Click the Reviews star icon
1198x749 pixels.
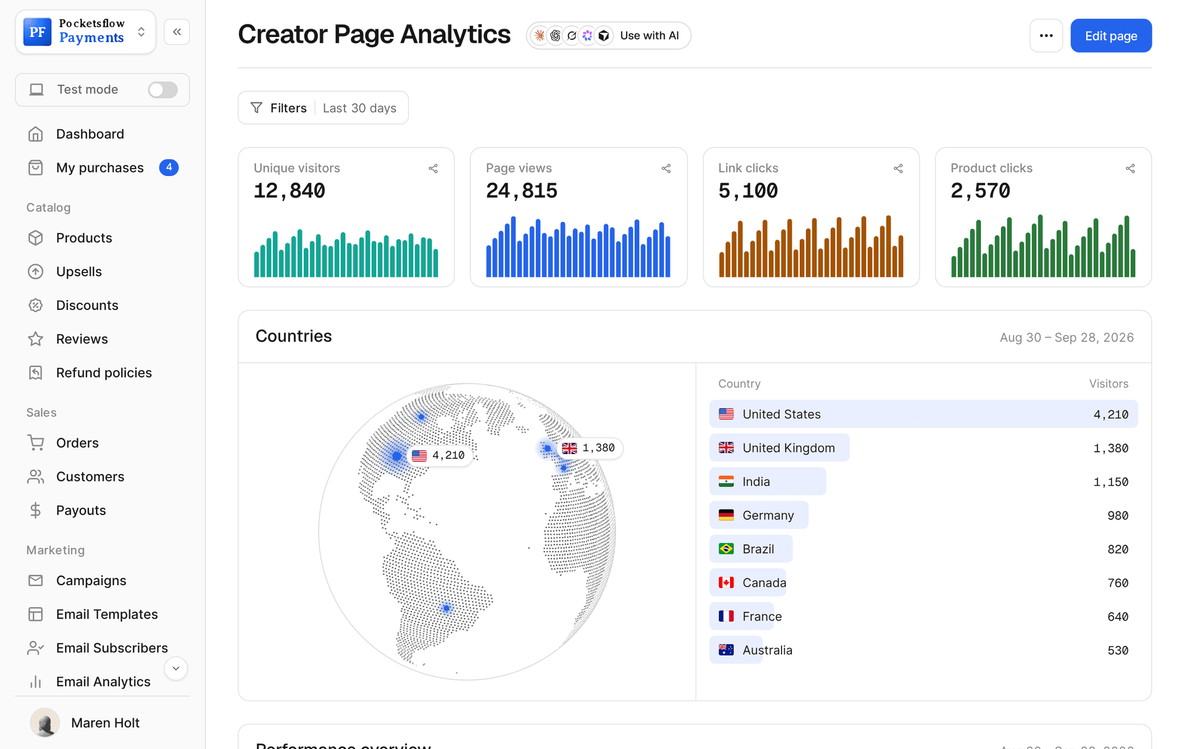pos(36,339)
